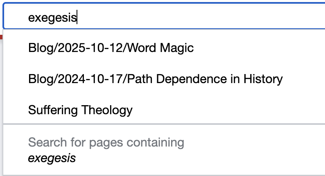Image resolution: width=325 pixels, height=176 pixels.
Task: Open the "Path Dependence in History" suggestion
Action: click(x=156, y=79)
